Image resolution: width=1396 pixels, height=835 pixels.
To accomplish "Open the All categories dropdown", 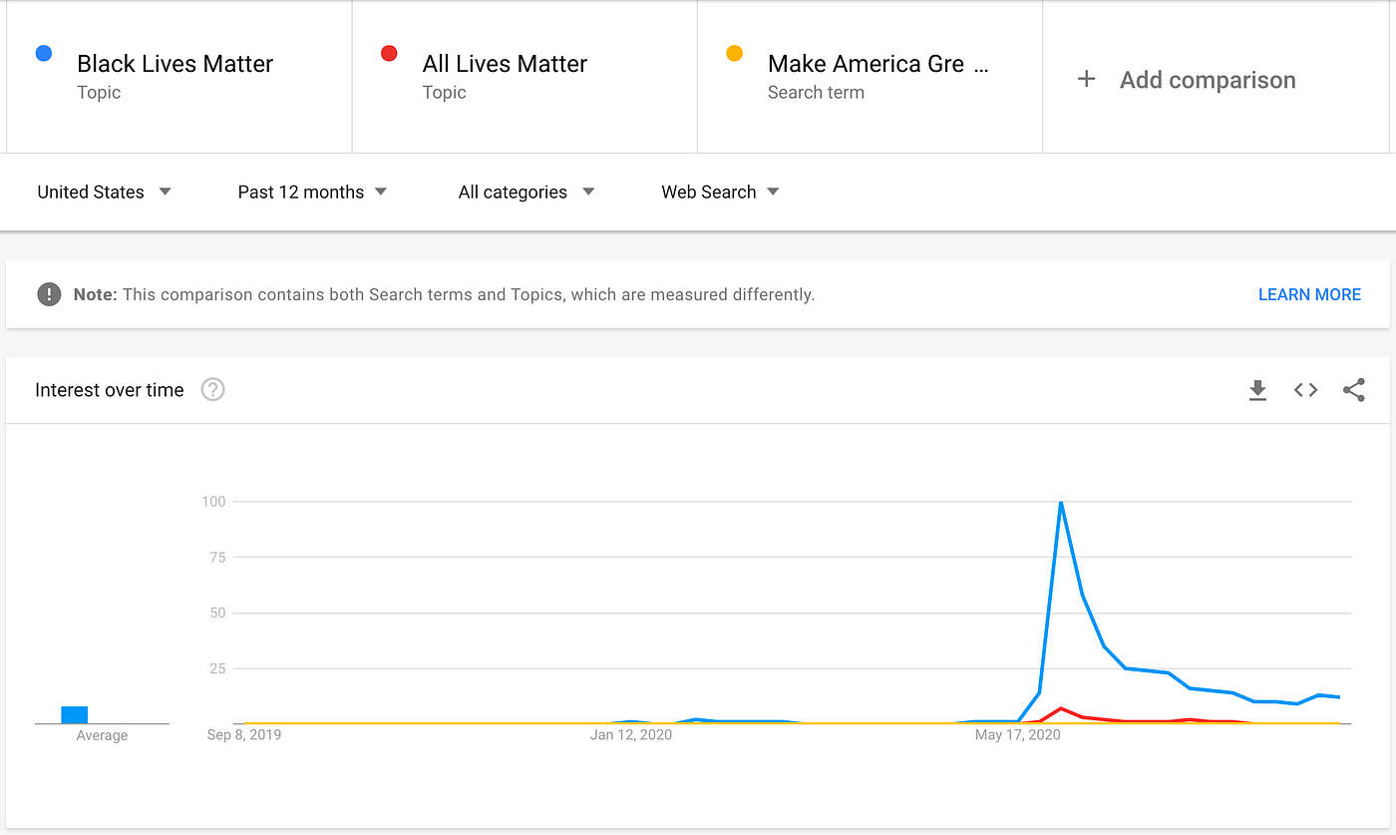I will 525,192.
